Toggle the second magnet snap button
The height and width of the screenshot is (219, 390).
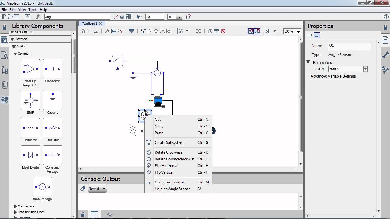coord(257,31)
